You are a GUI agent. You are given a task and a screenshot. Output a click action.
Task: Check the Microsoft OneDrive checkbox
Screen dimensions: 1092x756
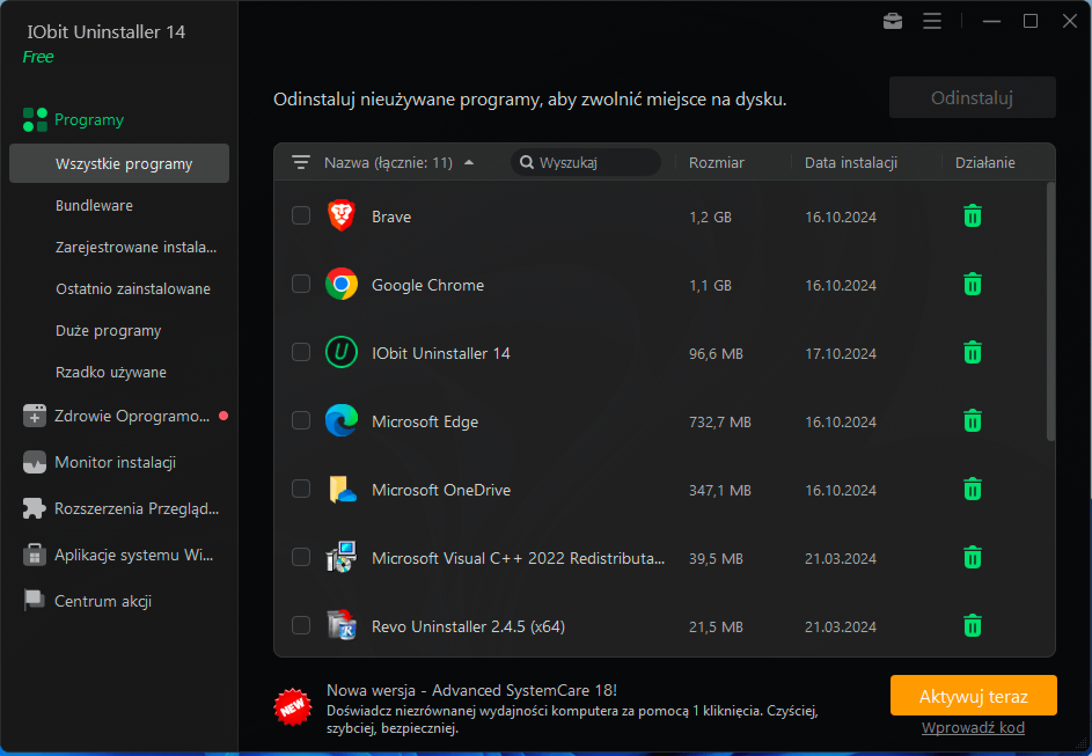301,489
